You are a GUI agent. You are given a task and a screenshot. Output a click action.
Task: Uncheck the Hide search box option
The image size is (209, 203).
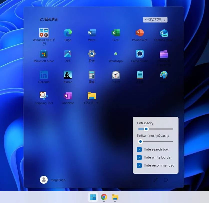click(x=139, y=149)
